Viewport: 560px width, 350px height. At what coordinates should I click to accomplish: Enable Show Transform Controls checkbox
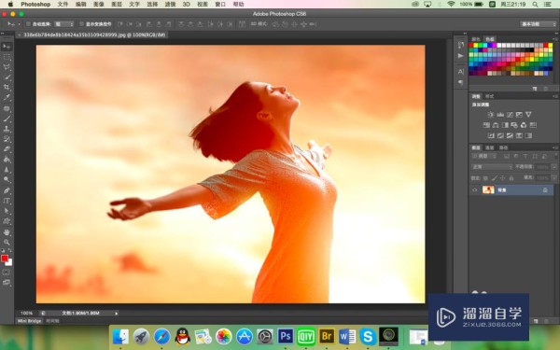(81, 24)
